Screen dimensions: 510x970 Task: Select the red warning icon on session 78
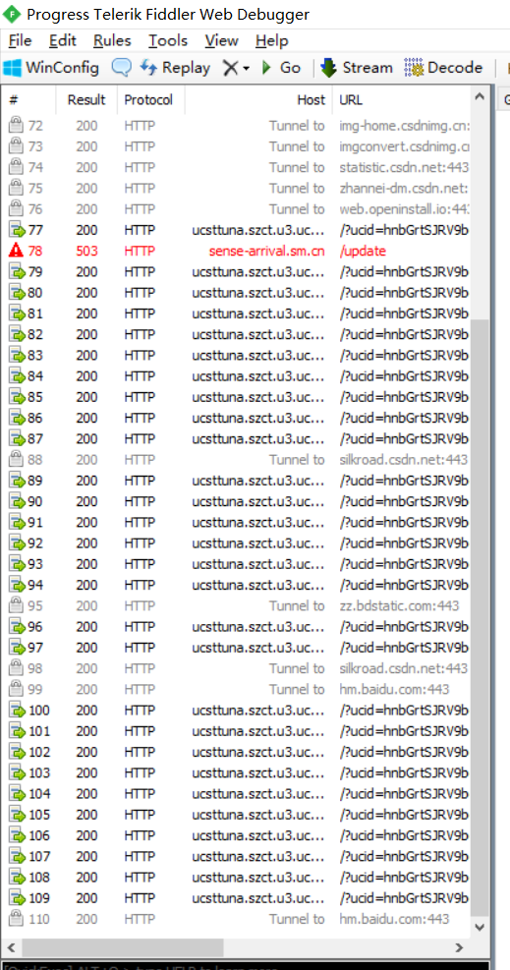[16, 251]
